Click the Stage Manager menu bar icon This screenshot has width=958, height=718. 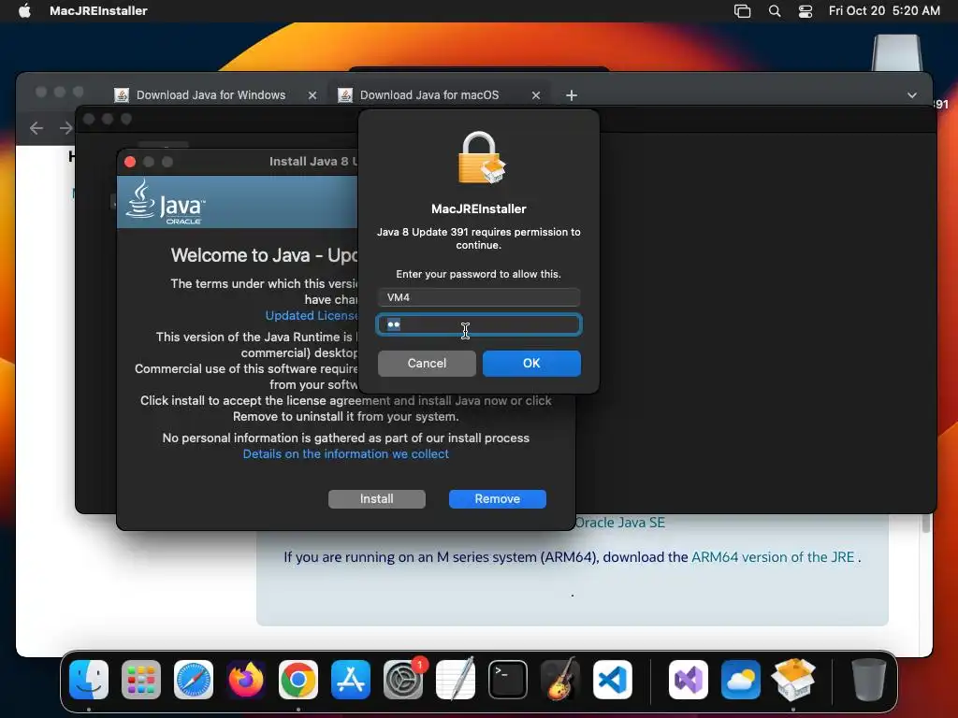click(742, 10)
